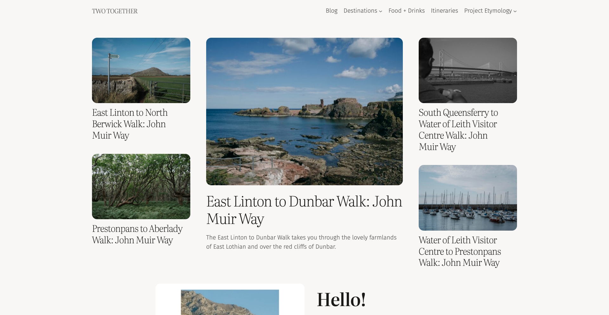
Task: Expand the Destinations dropdown chevron
Action: point(380,11)
